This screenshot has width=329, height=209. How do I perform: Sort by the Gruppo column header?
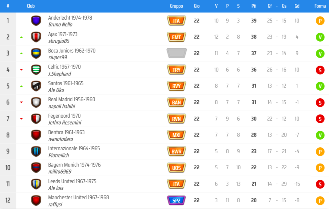(x=177, y=6)
